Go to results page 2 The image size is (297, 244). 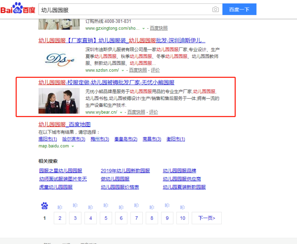(60, 218)
